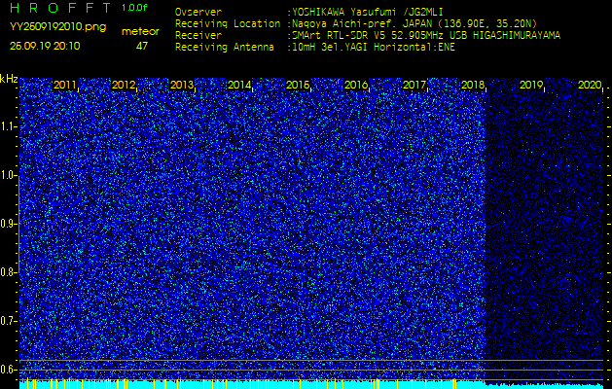Click the 2013 time marker
The height and width of the screenshot is (389, 612).
click(x=182, y=85)
